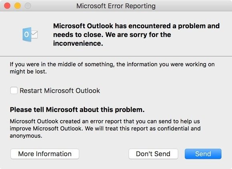
Task: Minimize the dialog with the yellow button
Action: 18,6
